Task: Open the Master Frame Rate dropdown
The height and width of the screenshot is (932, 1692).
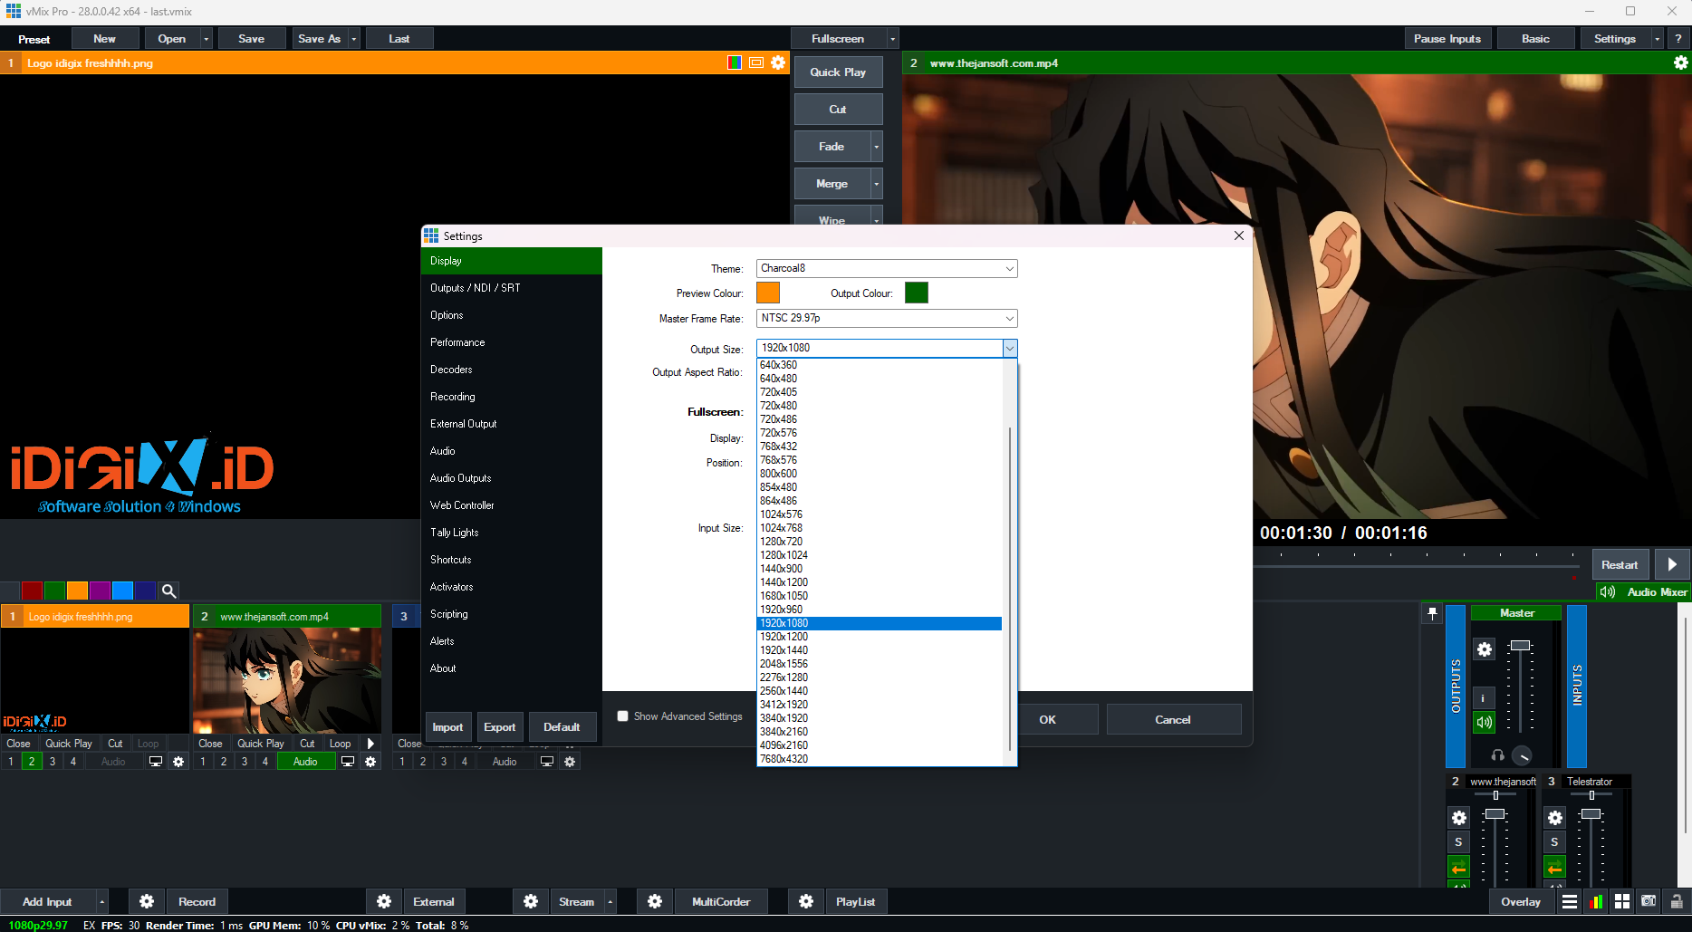Action: [x=1009, y=318]
